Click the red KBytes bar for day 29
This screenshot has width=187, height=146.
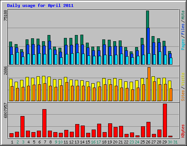(x=165, y=120)
